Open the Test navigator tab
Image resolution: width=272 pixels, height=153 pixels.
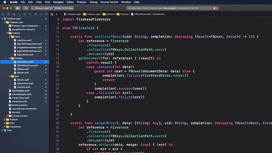pos(30,14)
